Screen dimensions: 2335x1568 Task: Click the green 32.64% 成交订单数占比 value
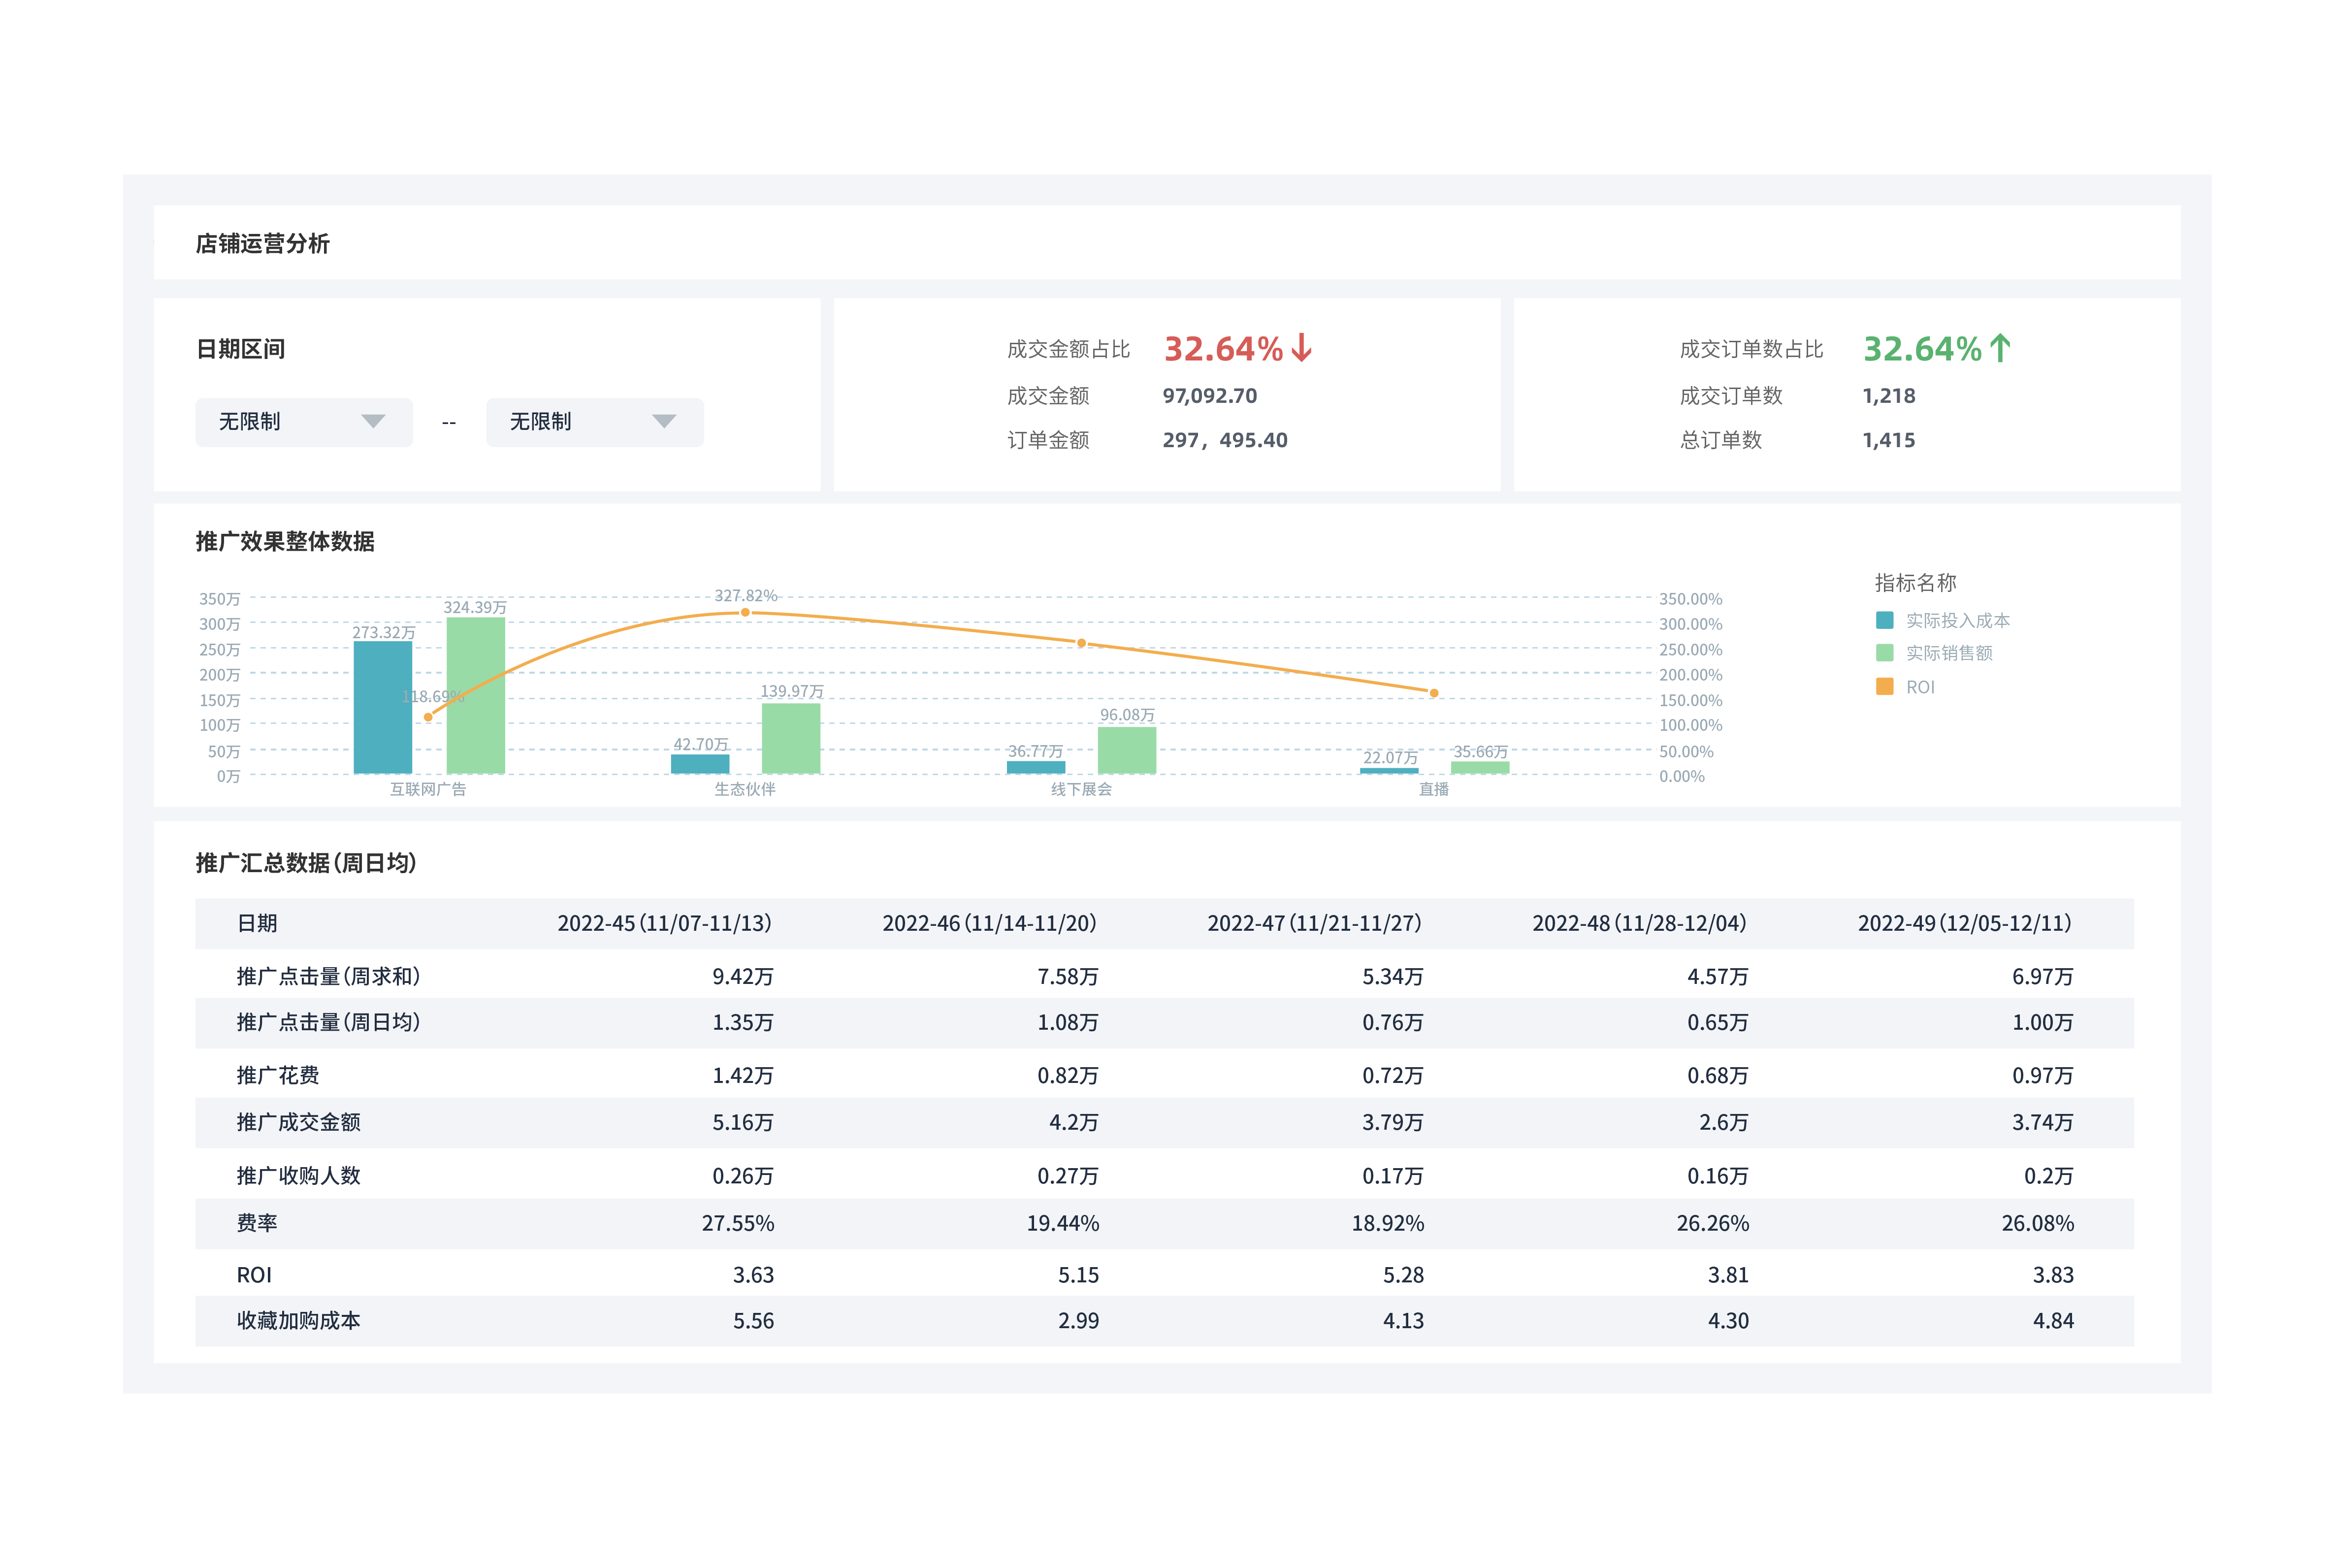[1922, 349]
